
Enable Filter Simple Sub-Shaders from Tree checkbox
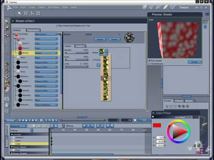click(x=57, y=26)
